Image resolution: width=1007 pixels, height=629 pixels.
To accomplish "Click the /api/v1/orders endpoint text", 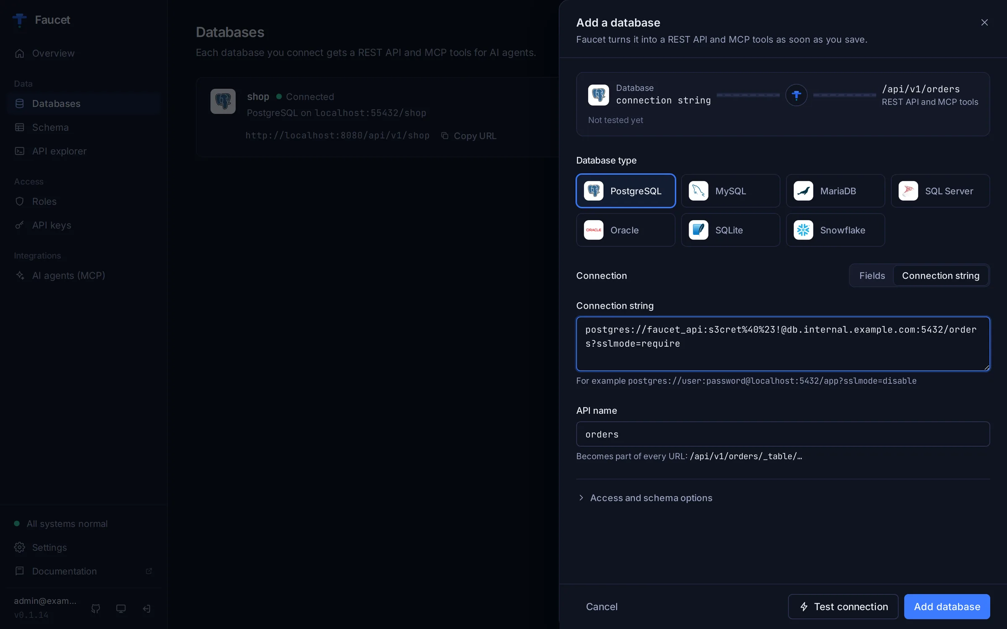I will [921, 89].
